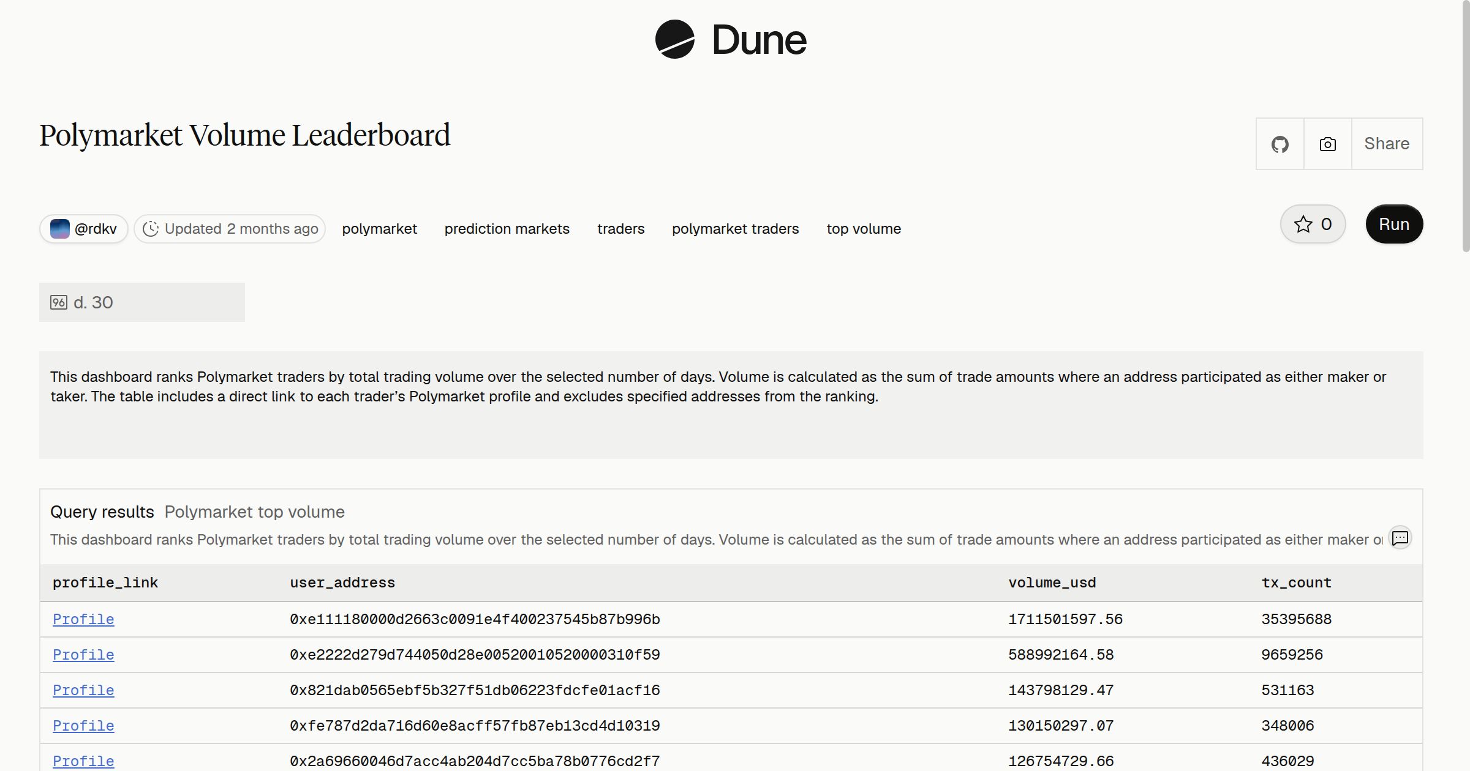Open Profile link for address 0xe111180000d2...
This screenshot has height=771, width=1470.
(x=83, y=619)
